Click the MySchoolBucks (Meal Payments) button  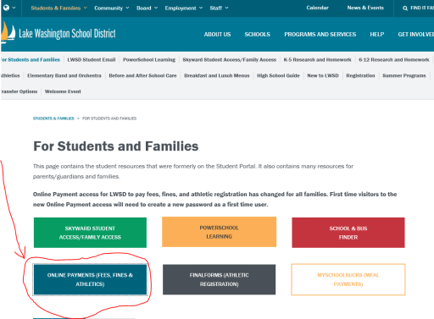pos(348,279)
